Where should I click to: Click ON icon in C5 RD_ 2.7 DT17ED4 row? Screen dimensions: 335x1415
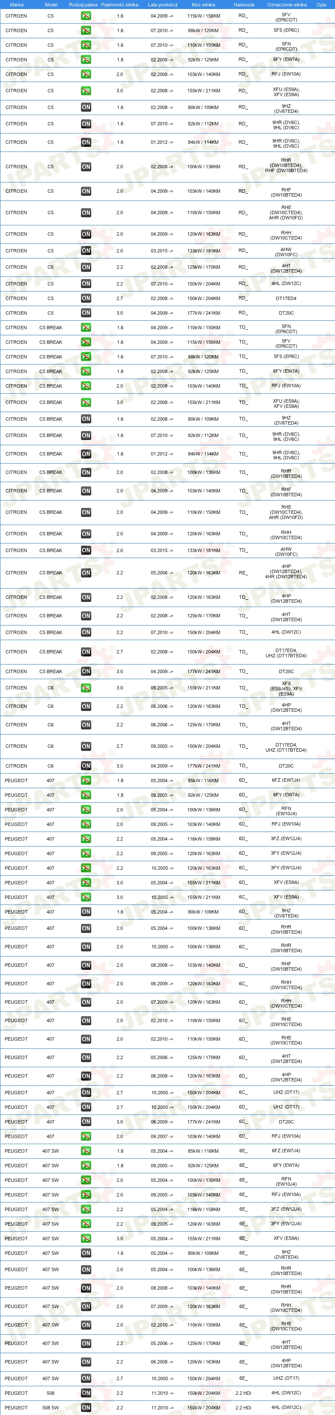click(x=86, y=299)
